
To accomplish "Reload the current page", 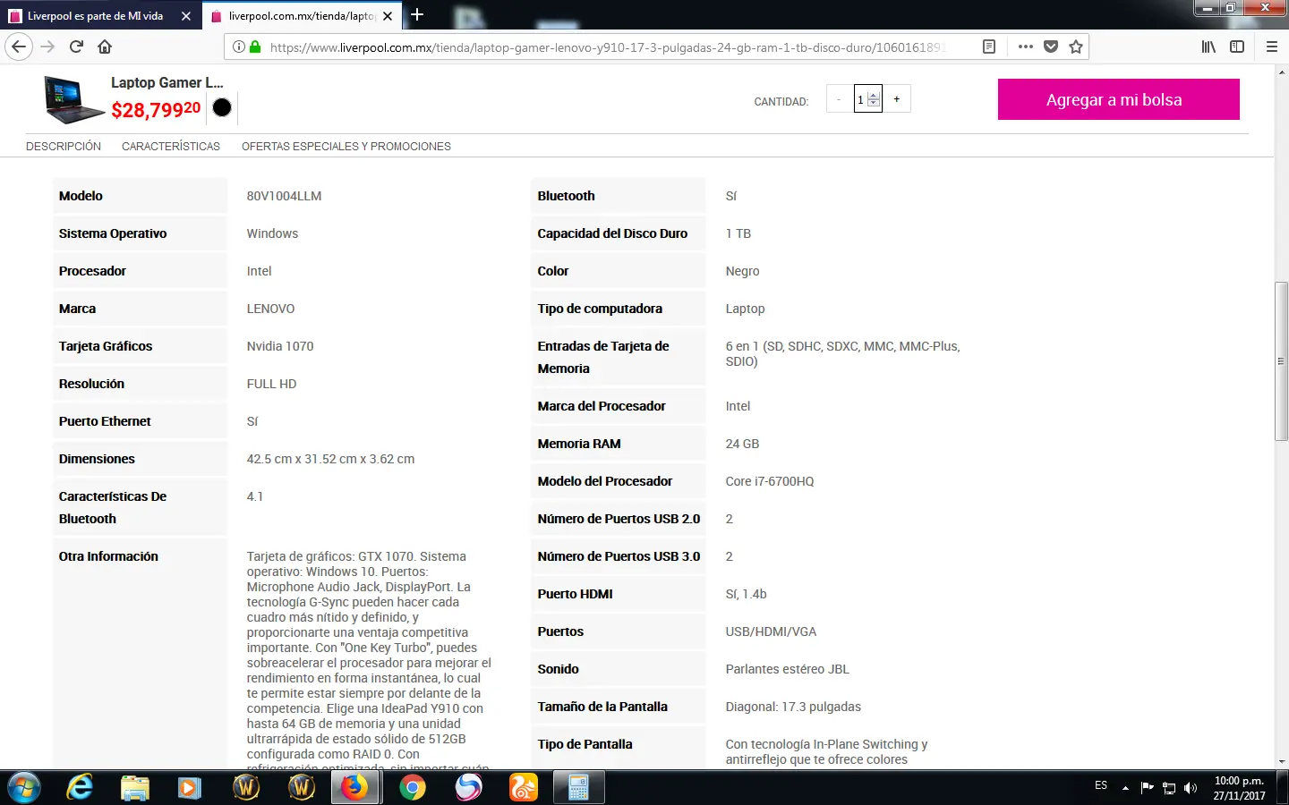I will tap(76, 47).
